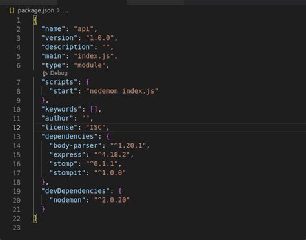Click the closing brace on line 21

click(x=43, y=209)
